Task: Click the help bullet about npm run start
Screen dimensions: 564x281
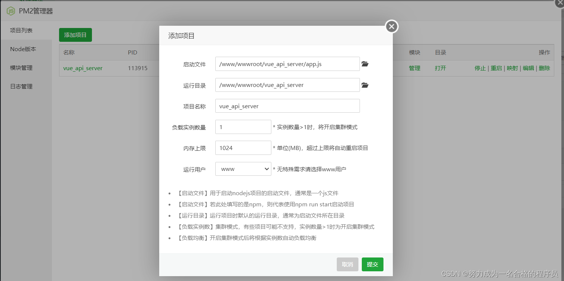Action: pyautogui.click(x=265, y=204)
